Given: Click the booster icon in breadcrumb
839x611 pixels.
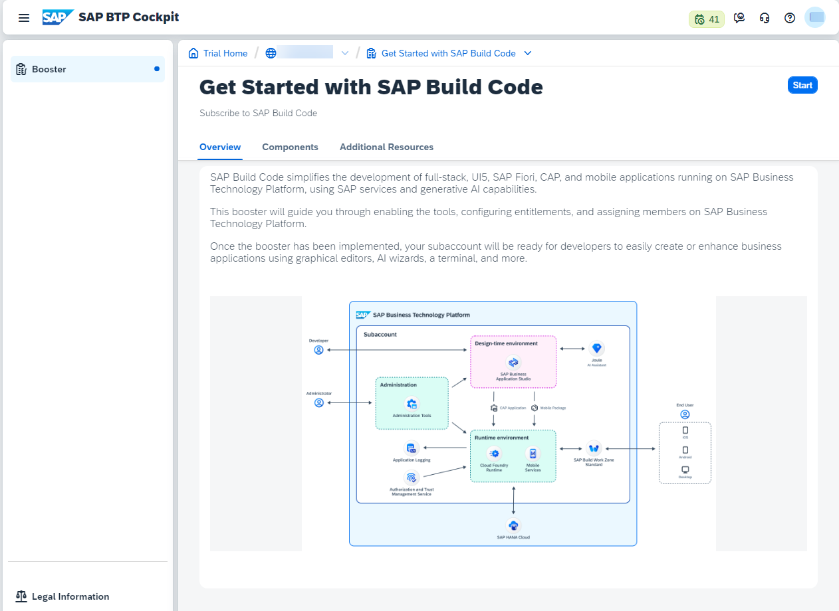Looking at the screenshot, I should pos(372,53).
